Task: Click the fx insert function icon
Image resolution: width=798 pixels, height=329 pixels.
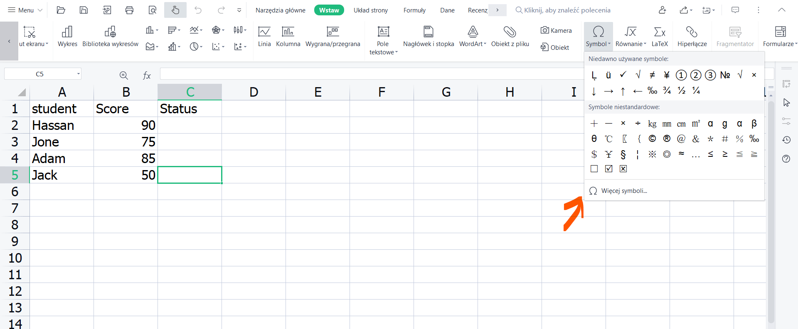Action: click(x=147, y=75)
